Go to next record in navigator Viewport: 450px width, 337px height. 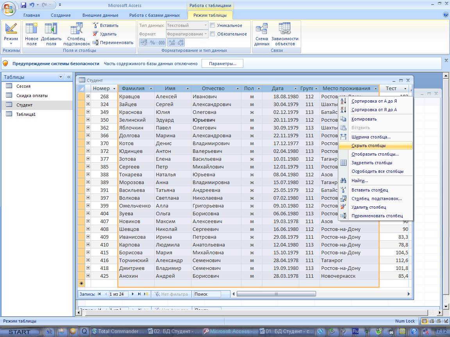click(132, 294)
